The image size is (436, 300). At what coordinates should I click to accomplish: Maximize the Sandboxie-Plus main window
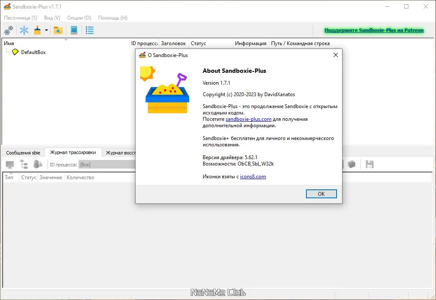(x=406, y=6)
